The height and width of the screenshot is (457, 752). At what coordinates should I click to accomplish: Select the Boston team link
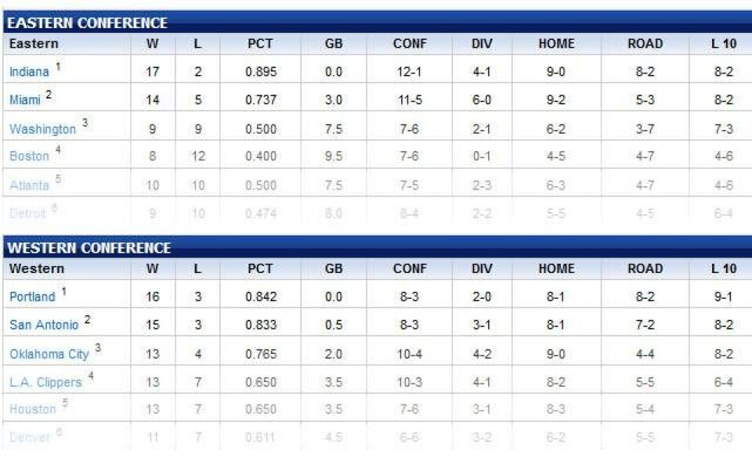[x=29, y=157]
